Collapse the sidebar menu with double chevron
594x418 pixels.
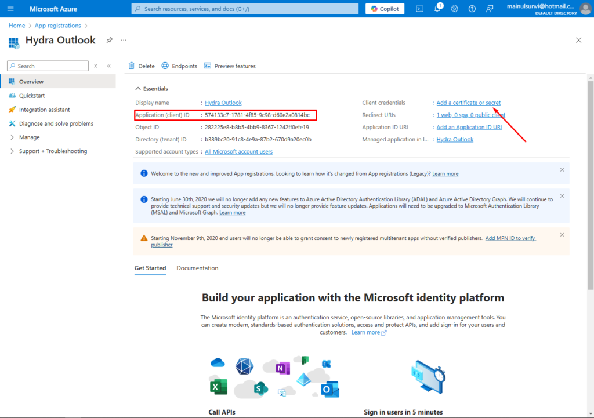click(x=108, y=66)
